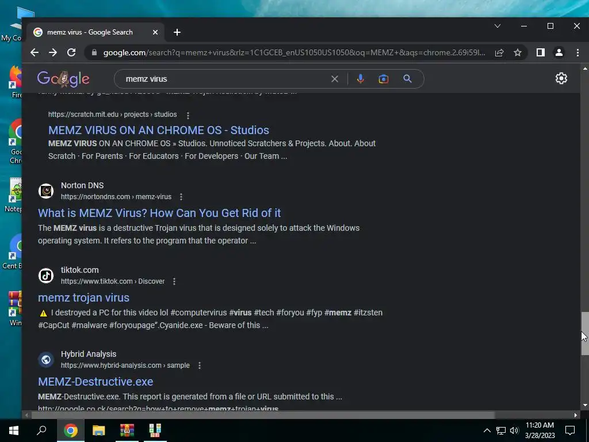The width and height of the screenshot is (589, 442).
Task: Select the Firefox desktop shortcut
Action: (x=16, y=82)
